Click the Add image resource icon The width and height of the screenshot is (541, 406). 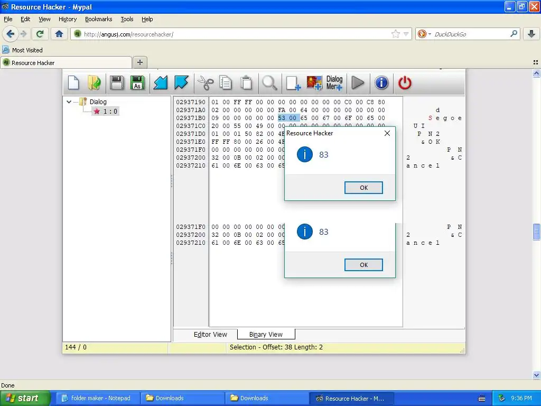click(314, 83)
